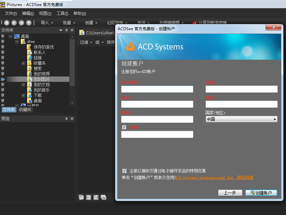Open the 工具 menu

click(x=62, y=13)
